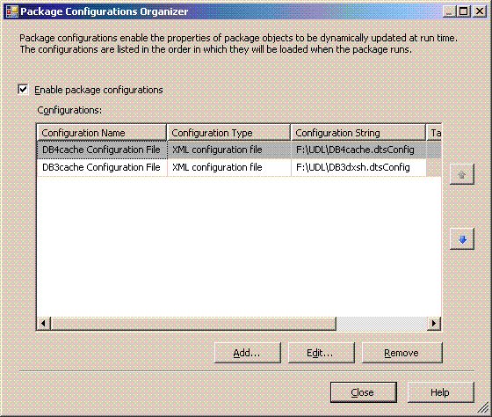Viewport: 492px width, 417px height.
Task: Open Help for package configurations
Action: [x=440, y=392]
